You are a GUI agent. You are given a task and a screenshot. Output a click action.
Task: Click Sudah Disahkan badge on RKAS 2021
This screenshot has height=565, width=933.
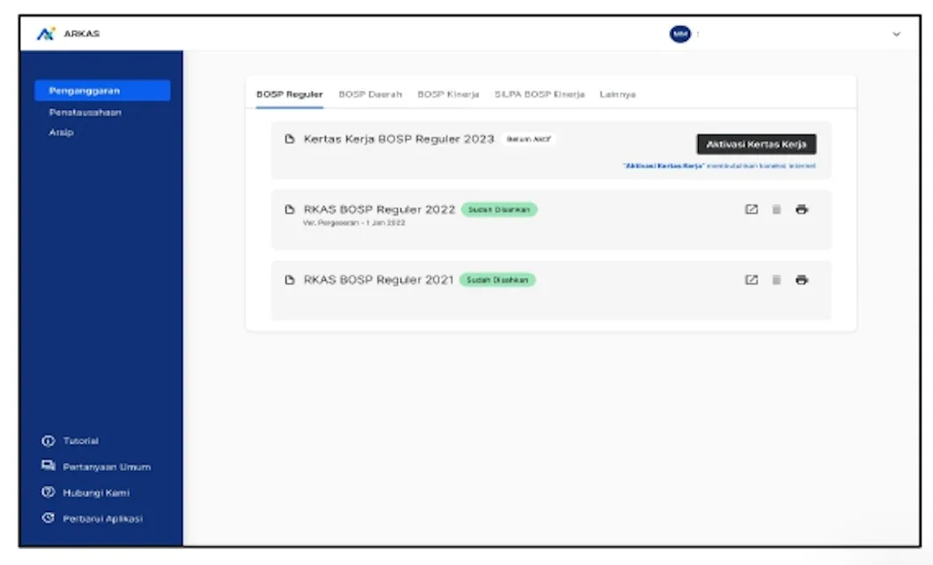[x=497, y=280]
